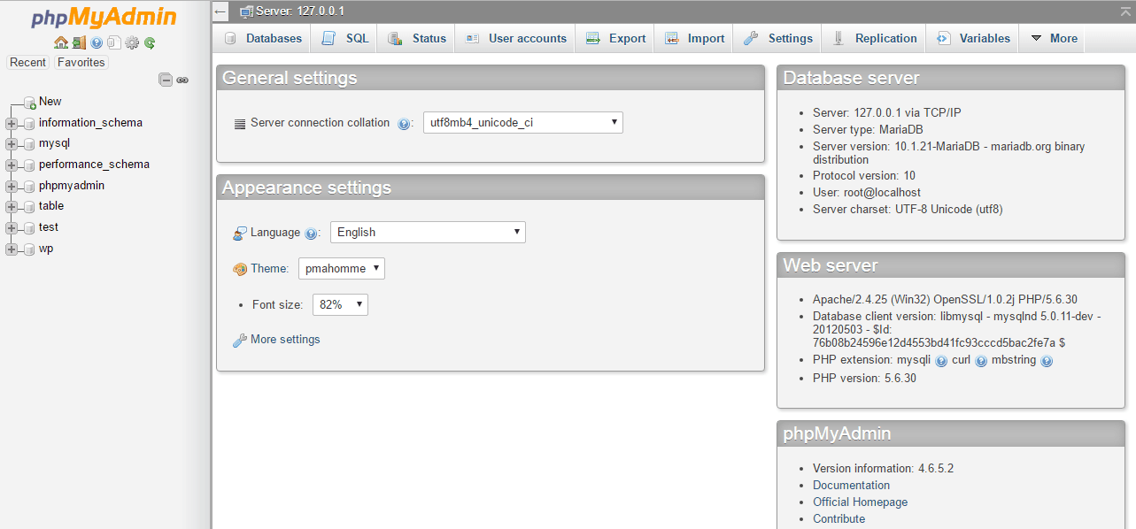Reload navigation panel with green refresh icon
The height and width of the screenshot is (529, 1136).
[150, 42]
